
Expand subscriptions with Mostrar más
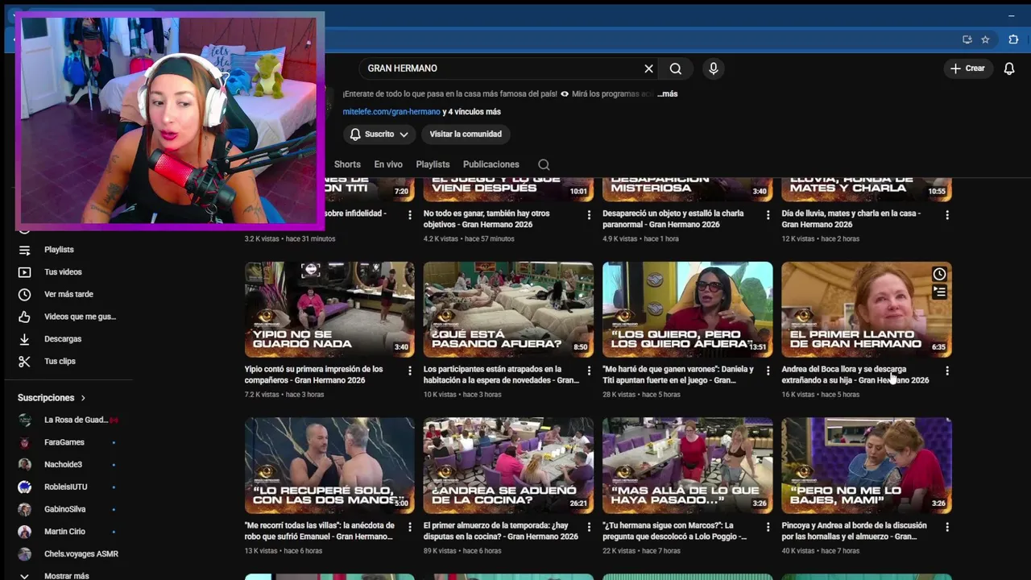tap(64, 575)
